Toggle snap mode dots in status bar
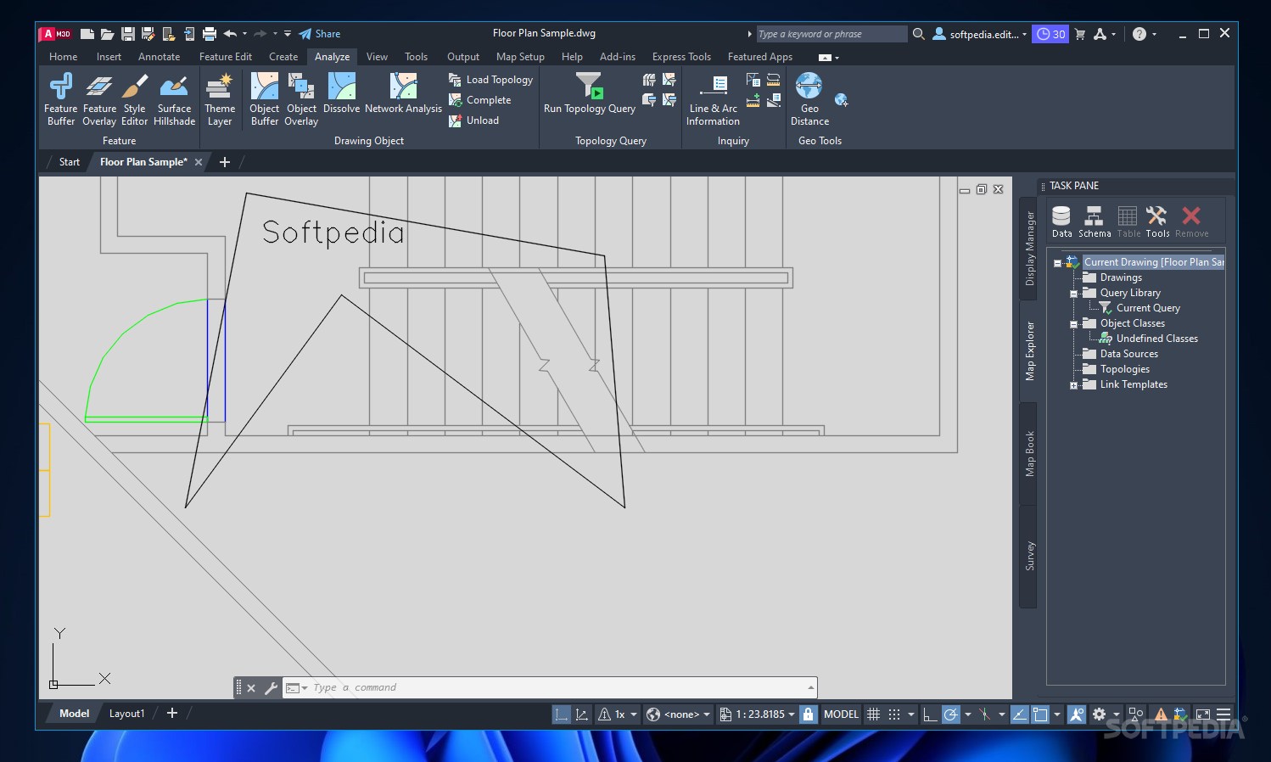Screen dimensions: 1271x762 [x=894, y=714]
